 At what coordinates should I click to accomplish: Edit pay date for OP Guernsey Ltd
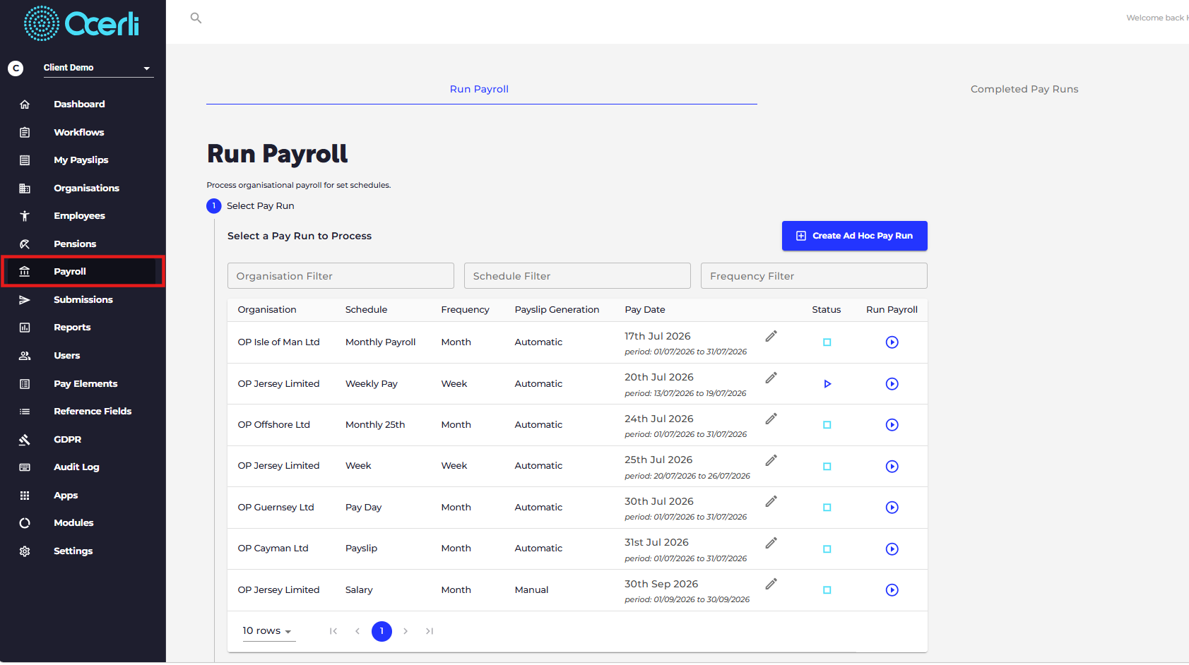(771, 501)
